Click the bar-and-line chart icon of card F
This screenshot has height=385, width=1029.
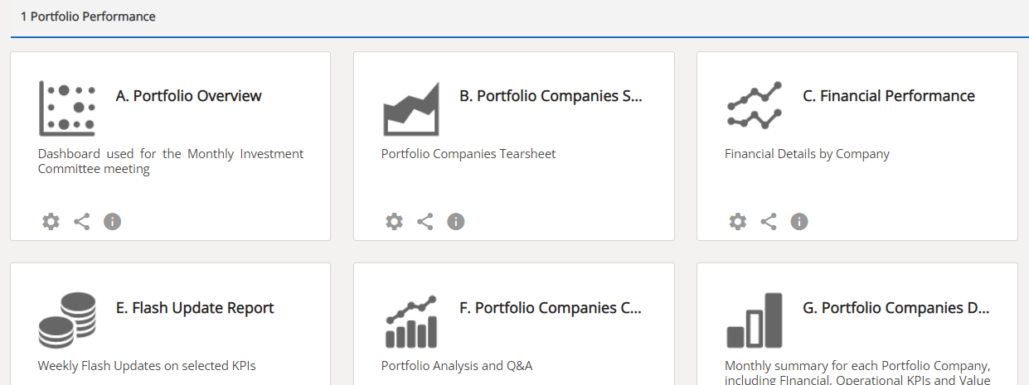click(x=410, y=320)
